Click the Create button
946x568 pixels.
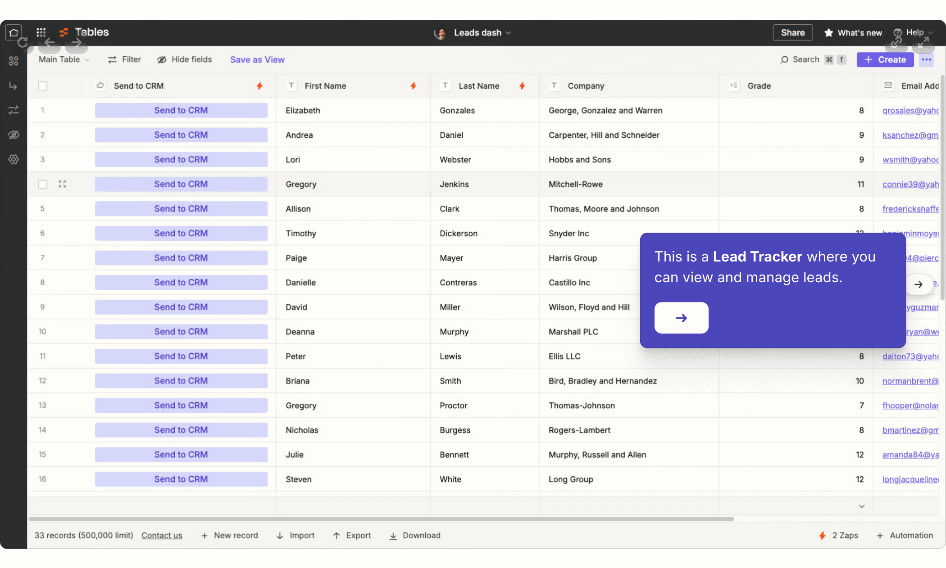[885, 59]
